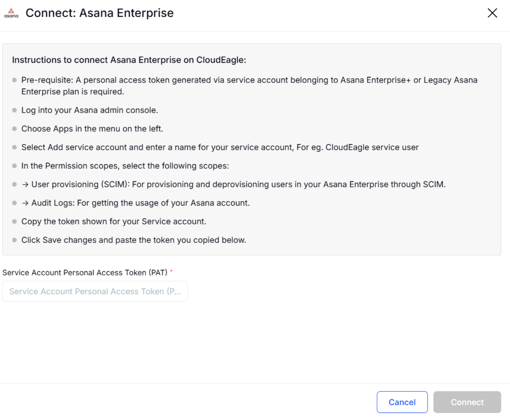Click the instructions heading text

pos(129,60)
